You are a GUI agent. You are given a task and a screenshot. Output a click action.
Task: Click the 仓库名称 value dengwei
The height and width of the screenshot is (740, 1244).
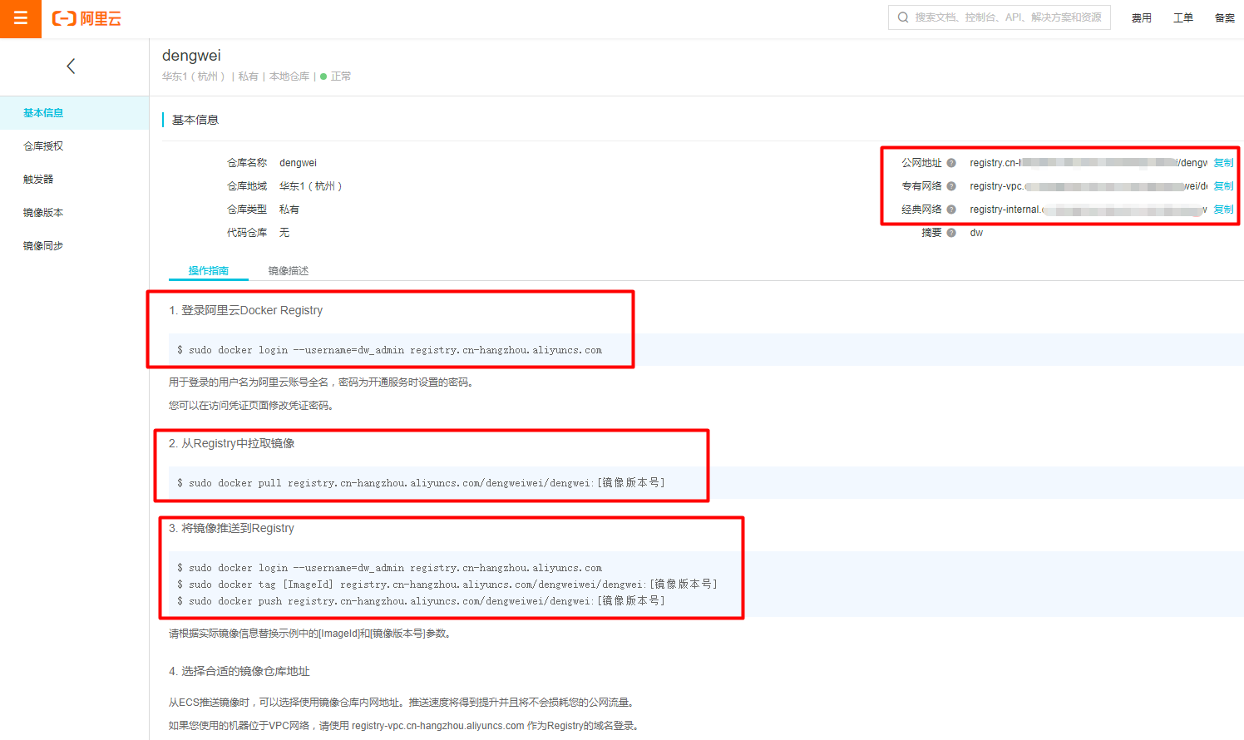point(298,163)
